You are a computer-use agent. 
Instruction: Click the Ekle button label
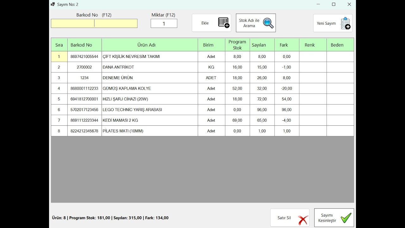[205, 23]
